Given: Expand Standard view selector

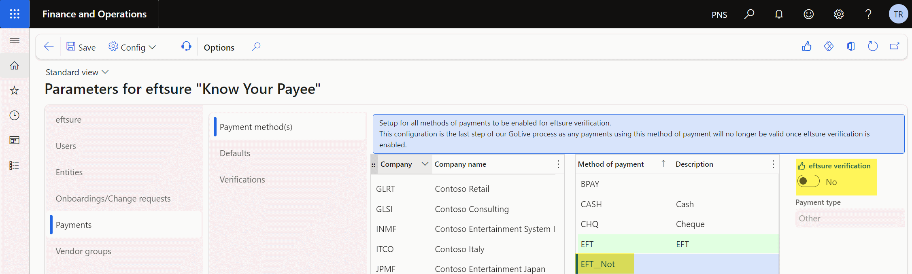Looking at the screenshot, I should coord(77,72).
